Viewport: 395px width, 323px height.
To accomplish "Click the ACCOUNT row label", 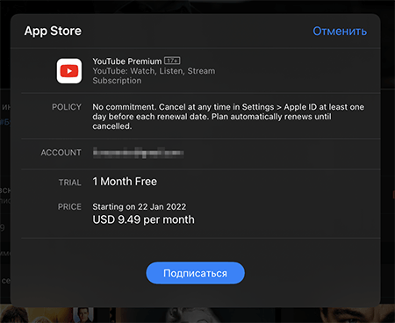I will (61, 153).
